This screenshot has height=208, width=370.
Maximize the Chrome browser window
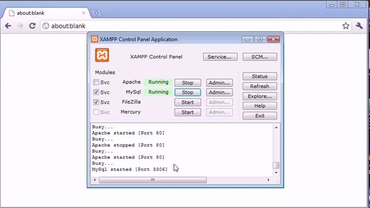pyautogui.click(x=343, y=5)
